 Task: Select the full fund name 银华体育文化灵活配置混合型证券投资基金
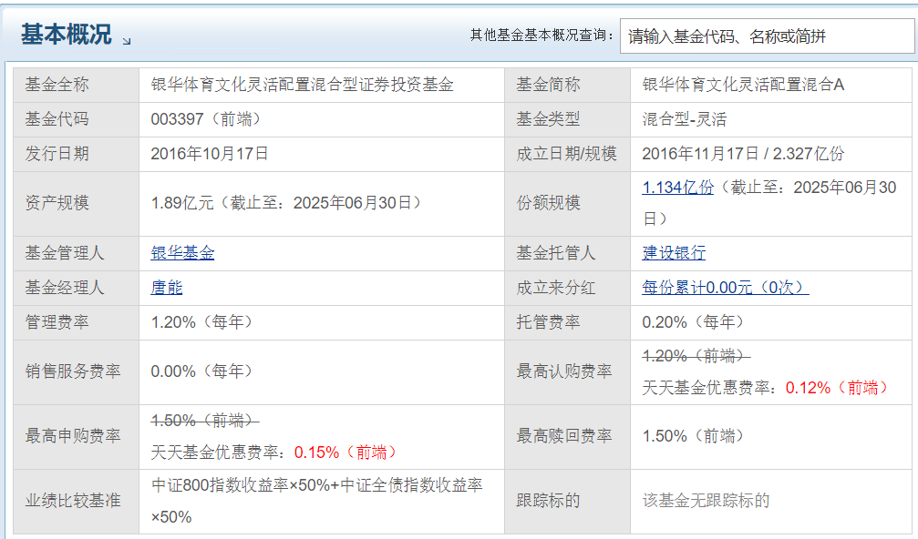[302, 85]
